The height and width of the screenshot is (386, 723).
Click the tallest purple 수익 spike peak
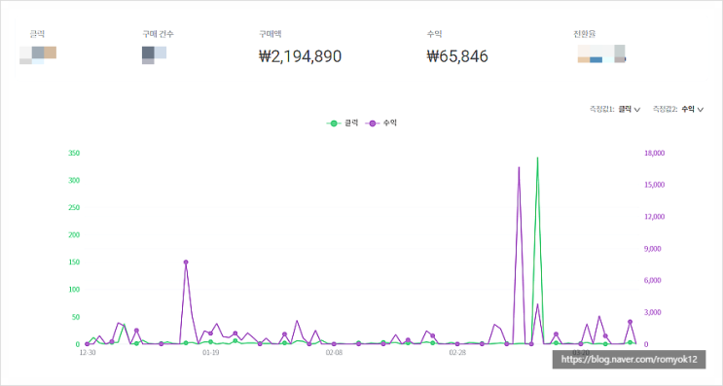coord(519,167)
